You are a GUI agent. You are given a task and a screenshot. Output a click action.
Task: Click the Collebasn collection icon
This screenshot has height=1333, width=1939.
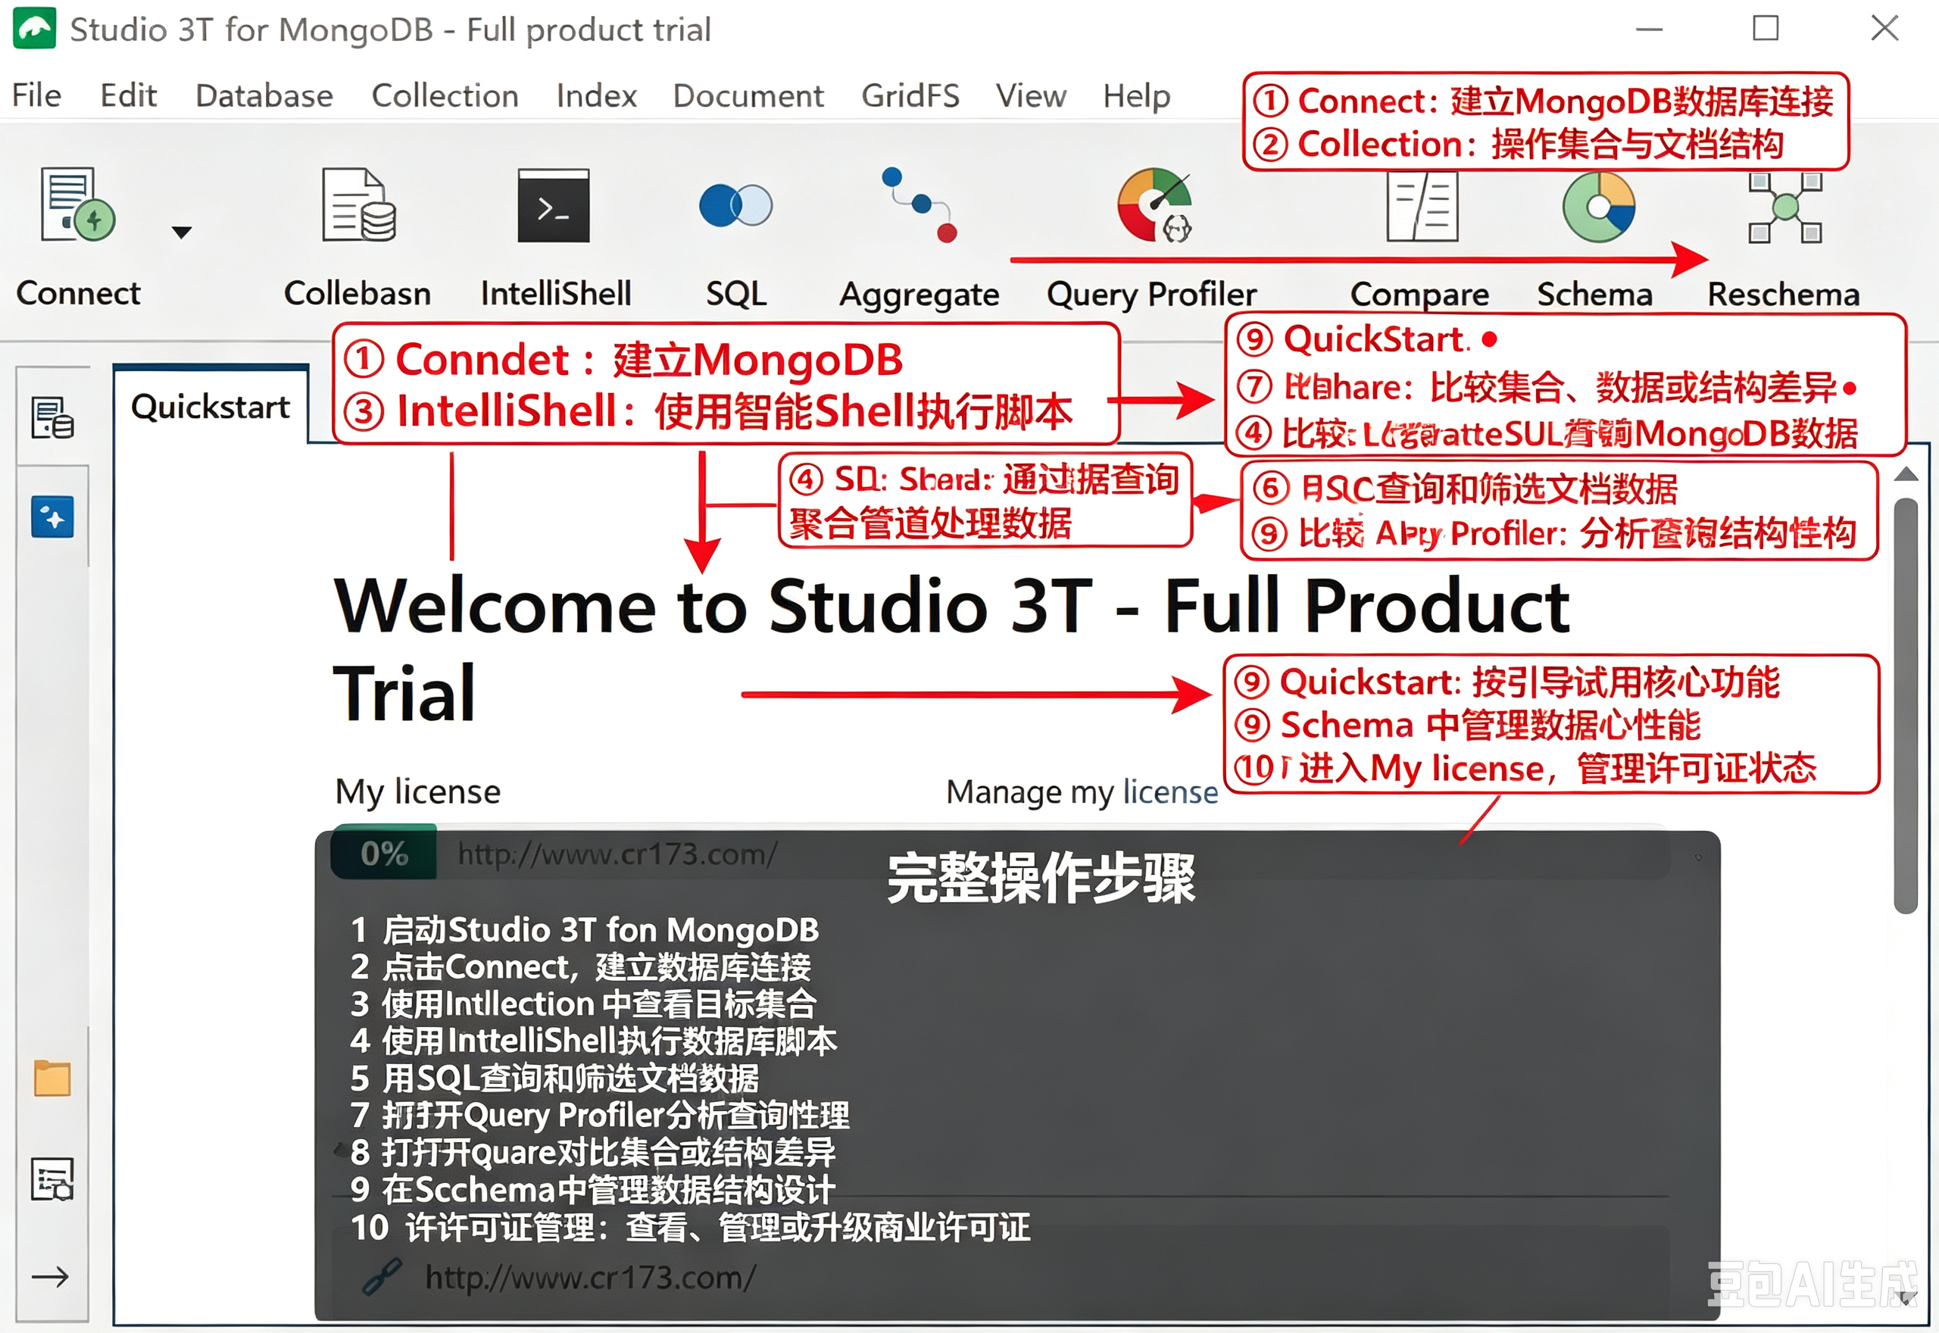pos(358,205)
